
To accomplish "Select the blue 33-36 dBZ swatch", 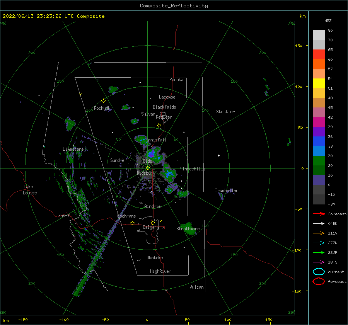I will pos(319,141).
